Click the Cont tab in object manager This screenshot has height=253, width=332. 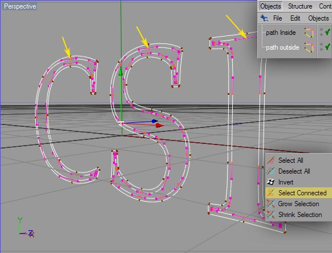pos(325,6)
